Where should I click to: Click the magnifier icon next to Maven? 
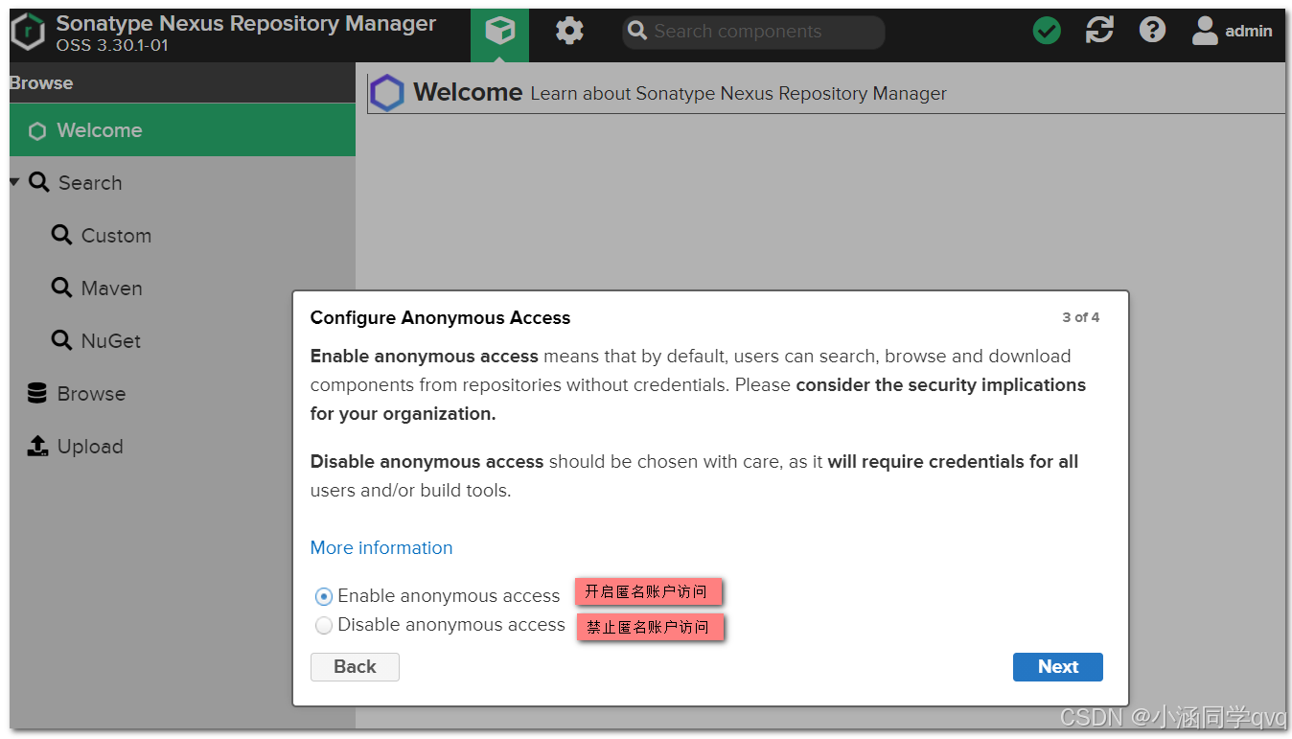pyautogui.click(x=61, y=288)
